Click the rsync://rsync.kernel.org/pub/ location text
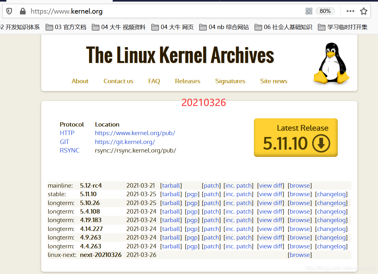The height and width of the screenshot is (274, 378). 135,150
